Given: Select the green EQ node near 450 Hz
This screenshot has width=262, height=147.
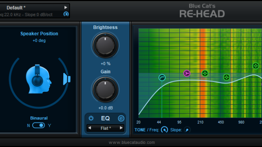Looking at the screenshot, I should [227, 77].
